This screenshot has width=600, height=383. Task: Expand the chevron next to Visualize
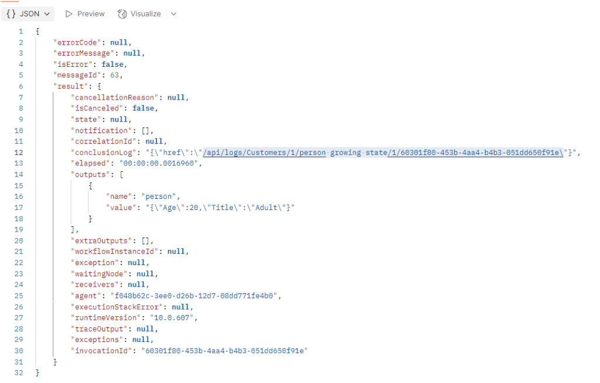tap(173, 14)
